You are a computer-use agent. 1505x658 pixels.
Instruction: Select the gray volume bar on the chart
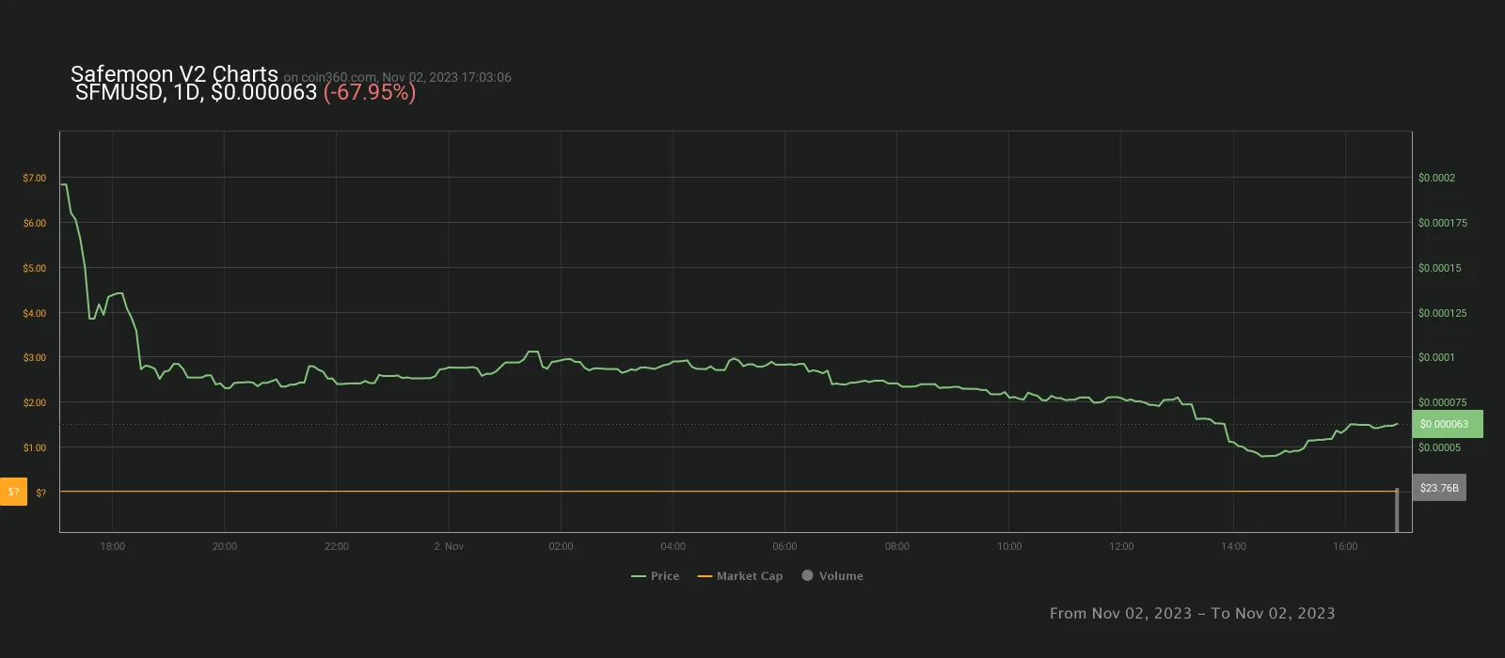click(x=1397, y=509)
